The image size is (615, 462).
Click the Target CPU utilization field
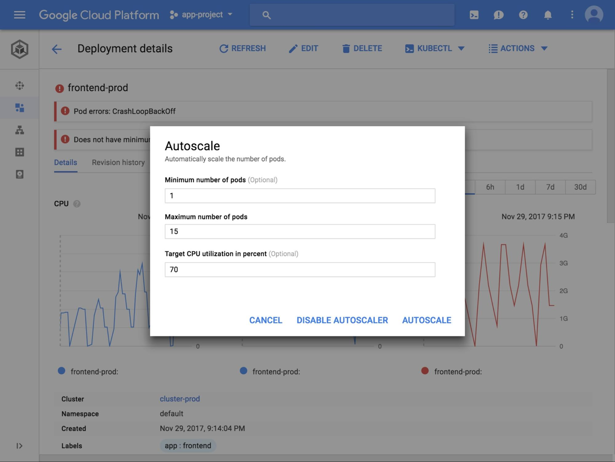pyautogui.click(x=300, y=270)
